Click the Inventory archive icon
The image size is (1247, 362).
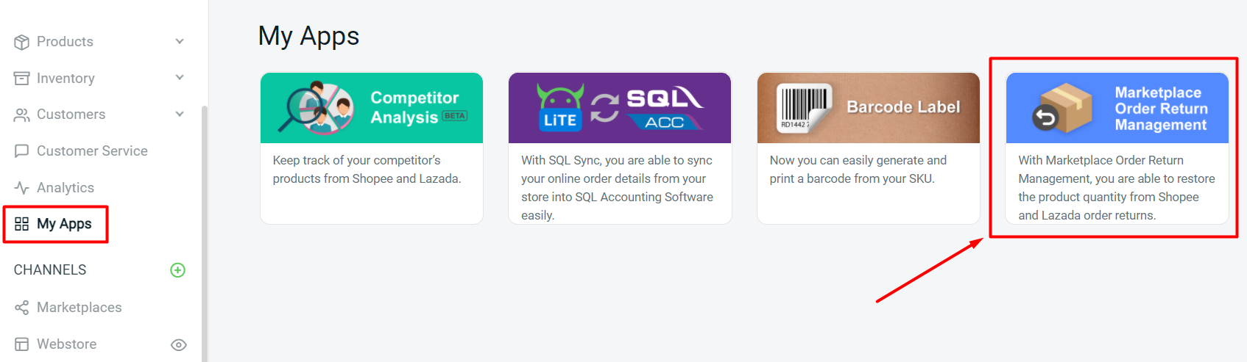pos(21,79)
